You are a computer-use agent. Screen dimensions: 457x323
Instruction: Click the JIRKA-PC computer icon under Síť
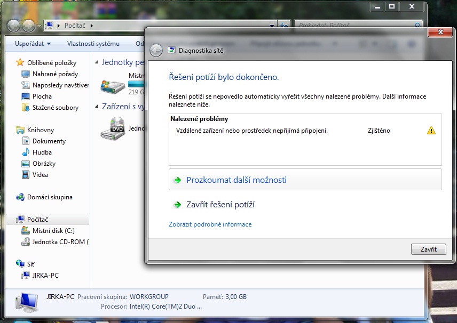25,275
